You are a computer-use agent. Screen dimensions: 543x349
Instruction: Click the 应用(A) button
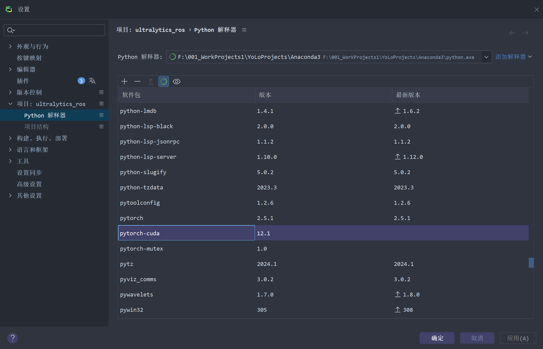coord(518,338)
